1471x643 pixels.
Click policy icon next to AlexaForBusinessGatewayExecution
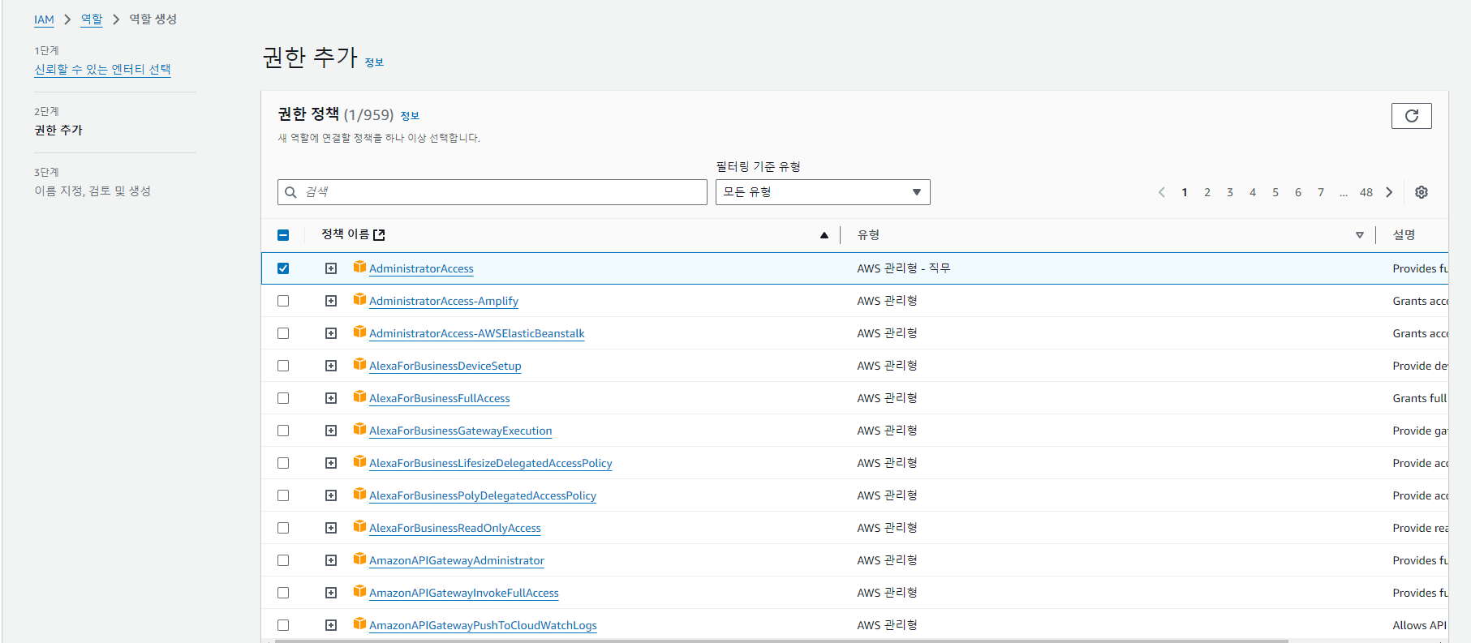359,429
